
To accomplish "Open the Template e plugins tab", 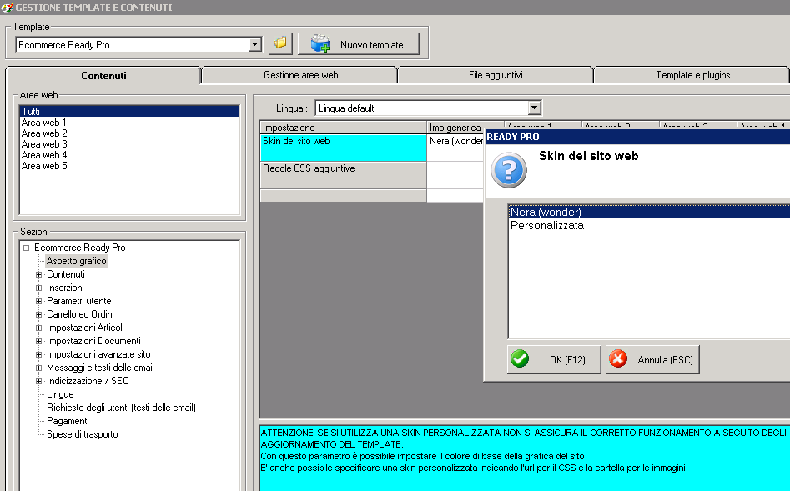I will tap(692, 75).
